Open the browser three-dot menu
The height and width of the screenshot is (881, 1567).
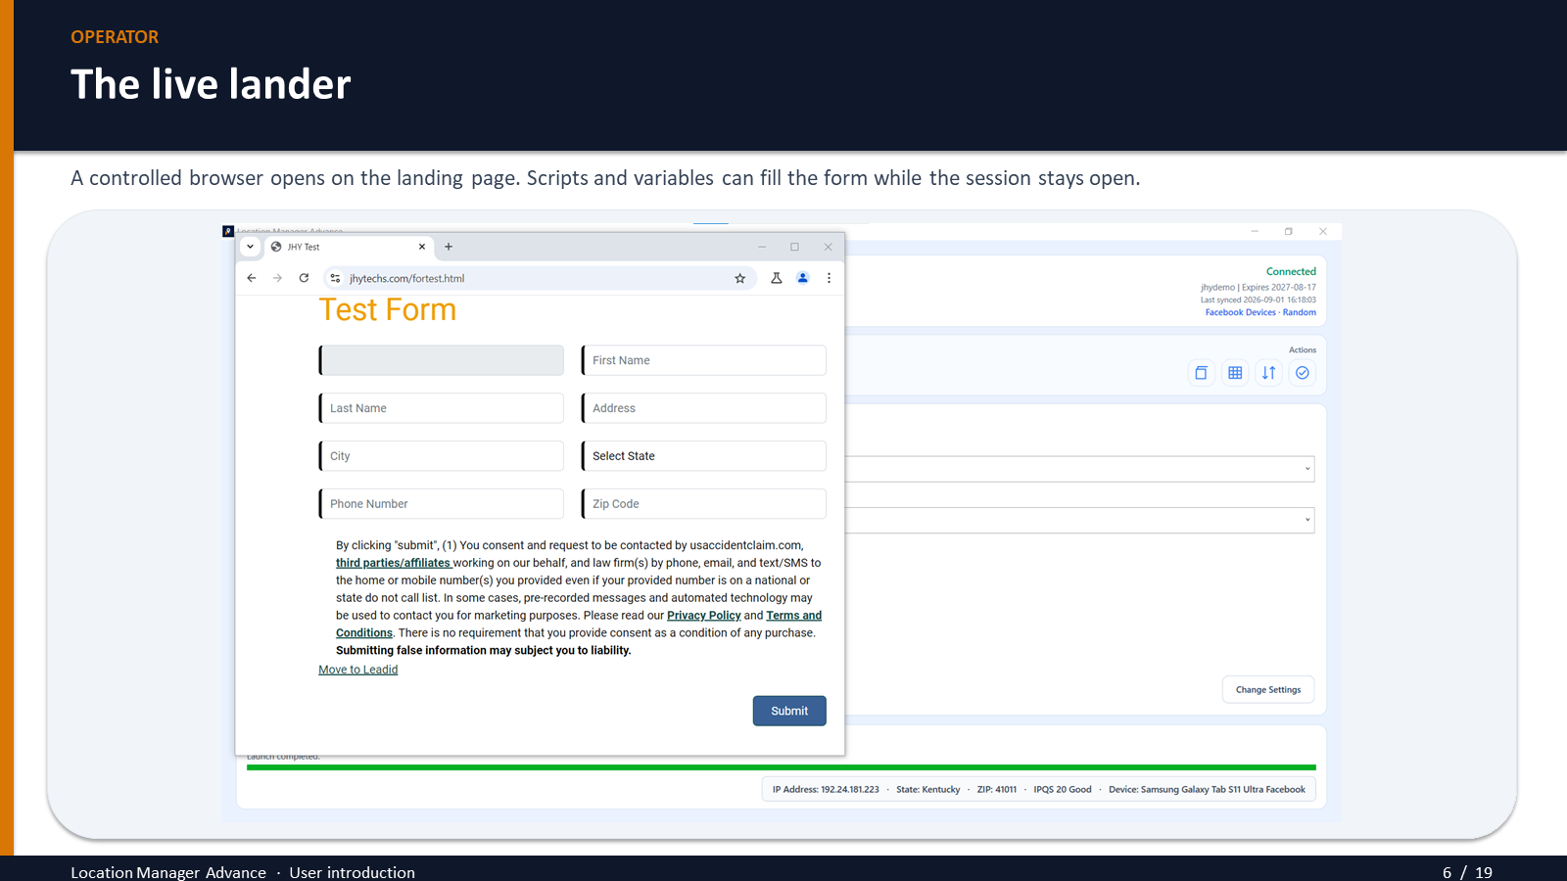tap(829, 278)
